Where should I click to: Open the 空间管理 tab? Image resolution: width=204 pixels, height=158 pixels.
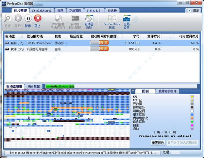[x=75, y=11]
